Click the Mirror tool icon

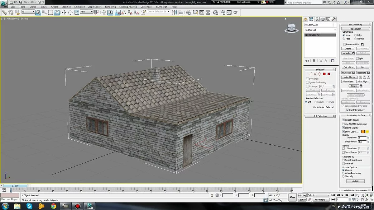tap(174, 12)
